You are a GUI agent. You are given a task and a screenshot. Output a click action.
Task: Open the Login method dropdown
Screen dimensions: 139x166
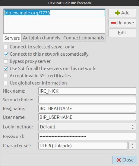point(87,127)
